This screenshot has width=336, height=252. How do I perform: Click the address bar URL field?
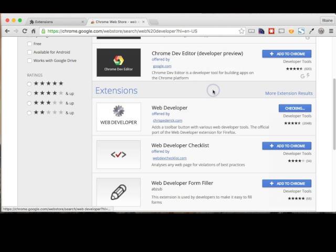point(141,31)
